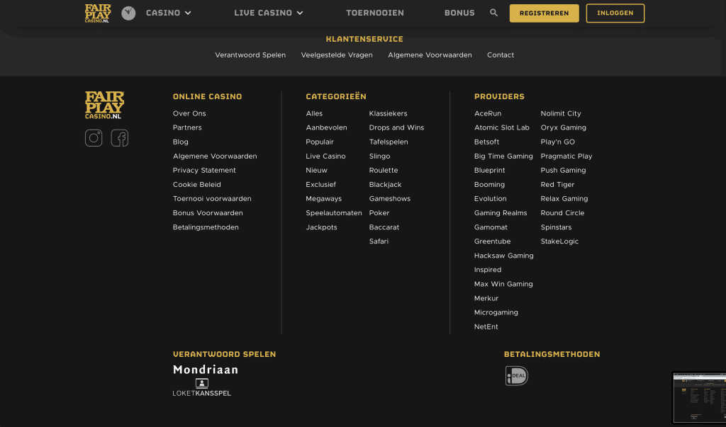Select the Speelautomaten category

pyautogui.click(x=334, y=213)
